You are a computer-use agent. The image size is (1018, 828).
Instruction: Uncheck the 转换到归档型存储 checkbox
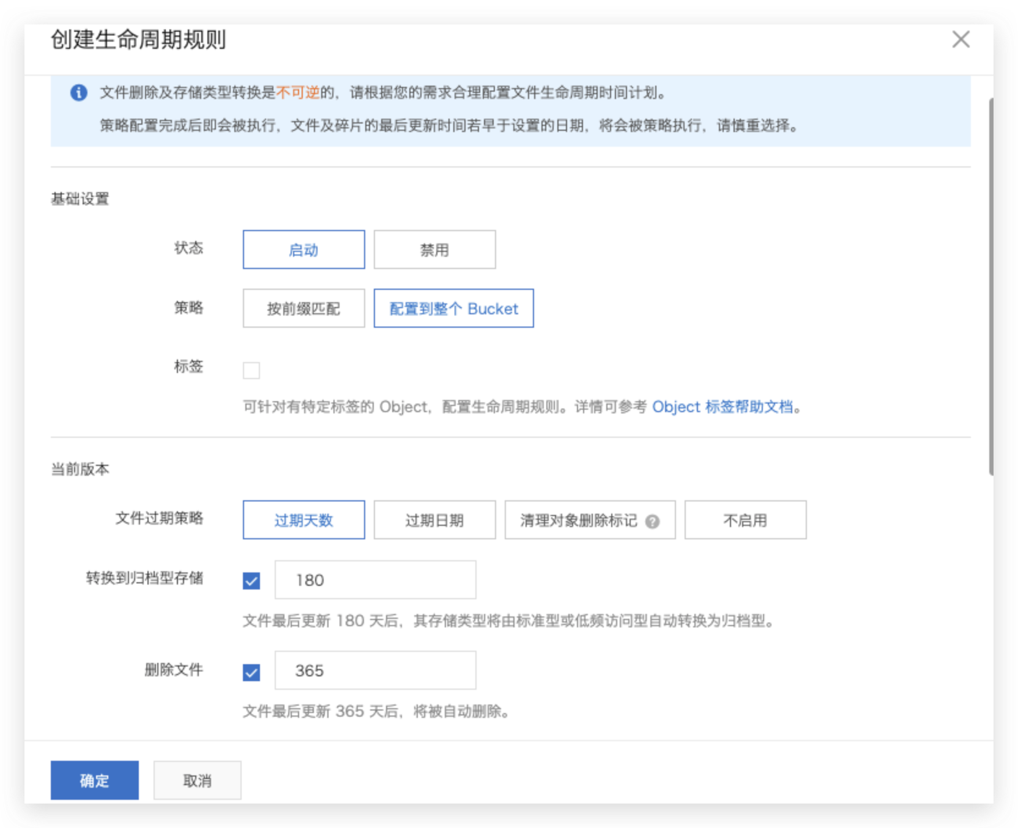(251, 580)
